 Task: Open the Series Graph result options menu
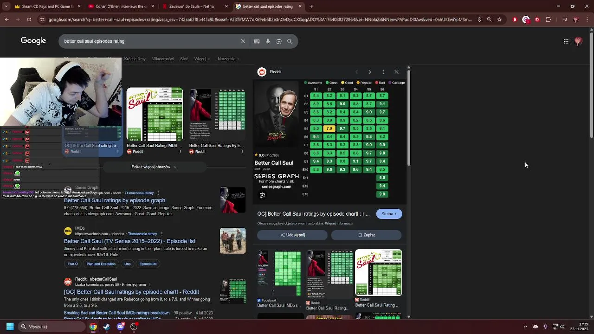coord(158,193)
